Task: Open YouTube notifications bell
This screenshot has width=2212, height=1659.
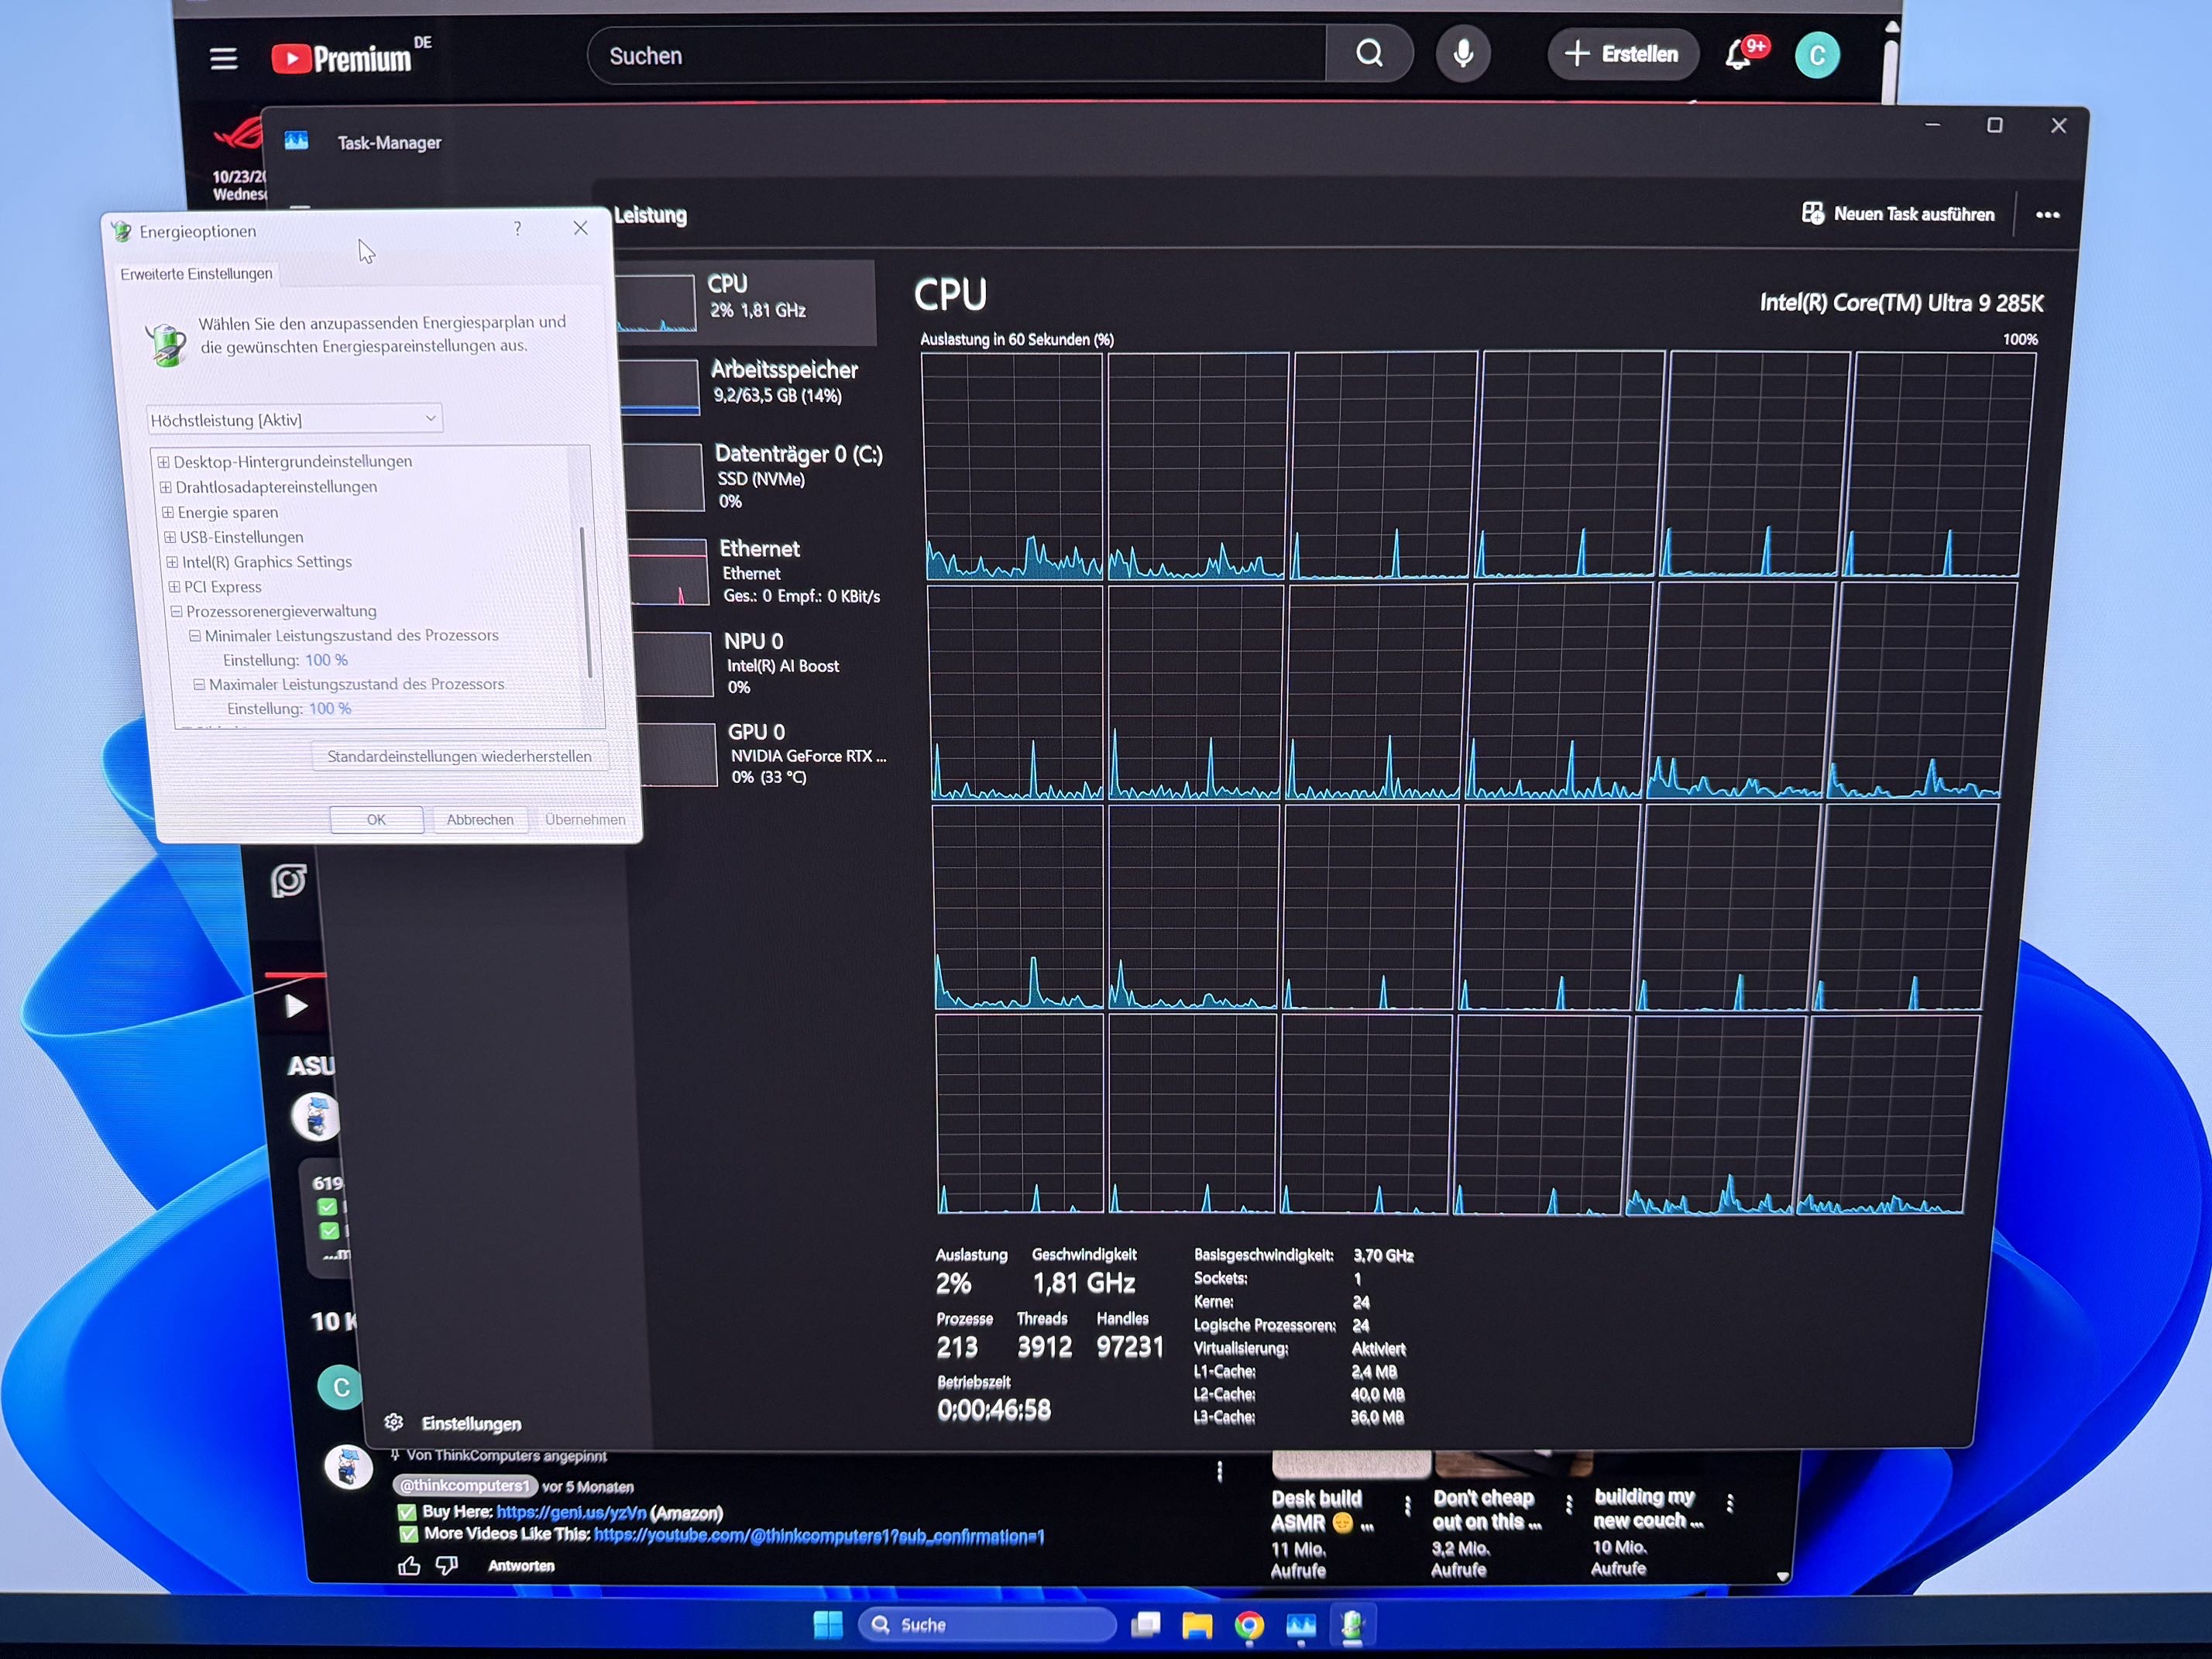Action: click(1739, 55)
